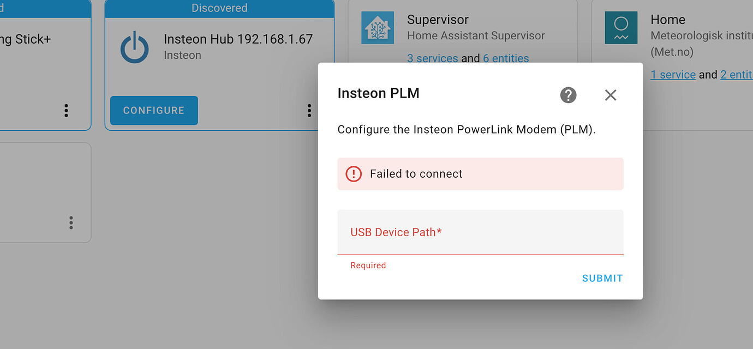
Task: Click the Insteon Hub 192.168.1.67 title text
Action: click(x=238, y=39)
